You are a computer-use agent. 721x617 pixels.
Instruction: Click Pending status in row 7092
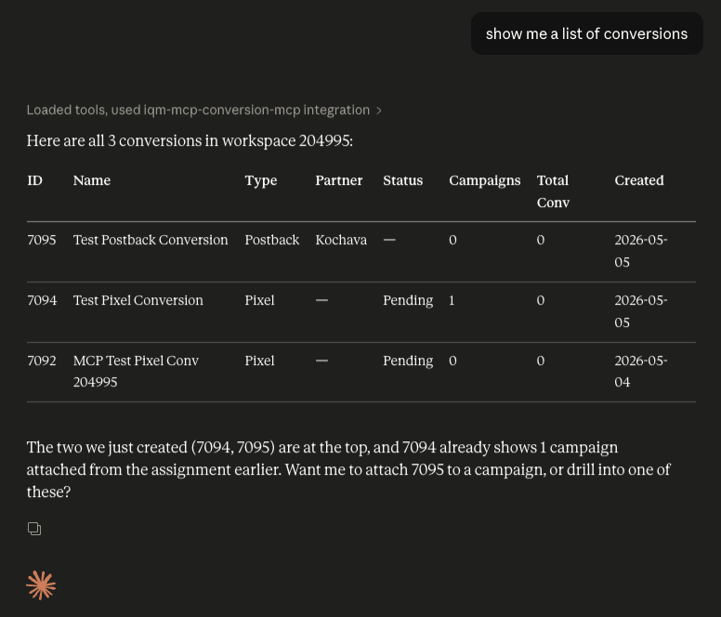tap(408, 361)
